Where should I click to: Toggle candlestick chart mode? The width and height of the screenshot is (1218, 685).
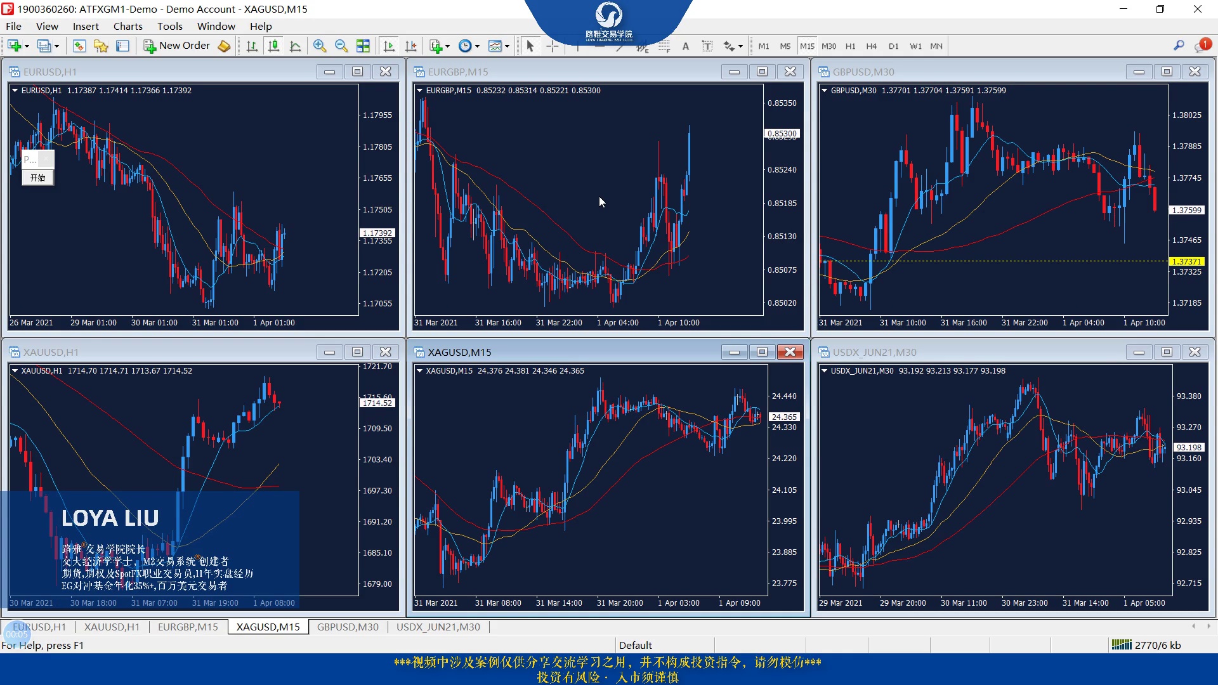pos(273,46)
